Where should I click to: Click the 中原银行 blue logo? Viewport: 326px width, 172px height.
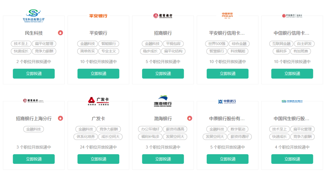click(227, 102)
